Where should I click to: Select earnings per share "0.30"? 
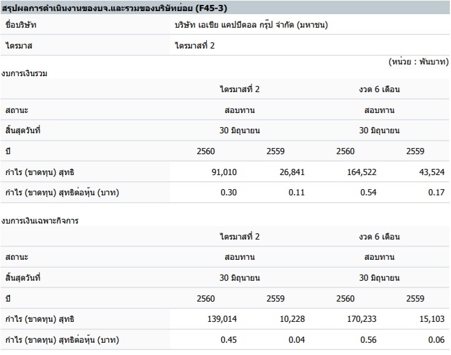tap(229, 192)
